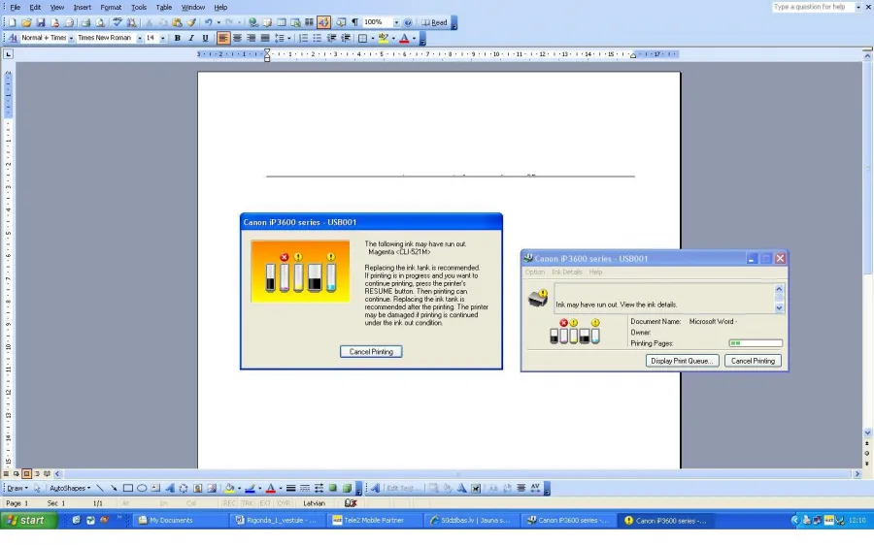
Task: Open the Format menu
Action: [x=111, y=7]
